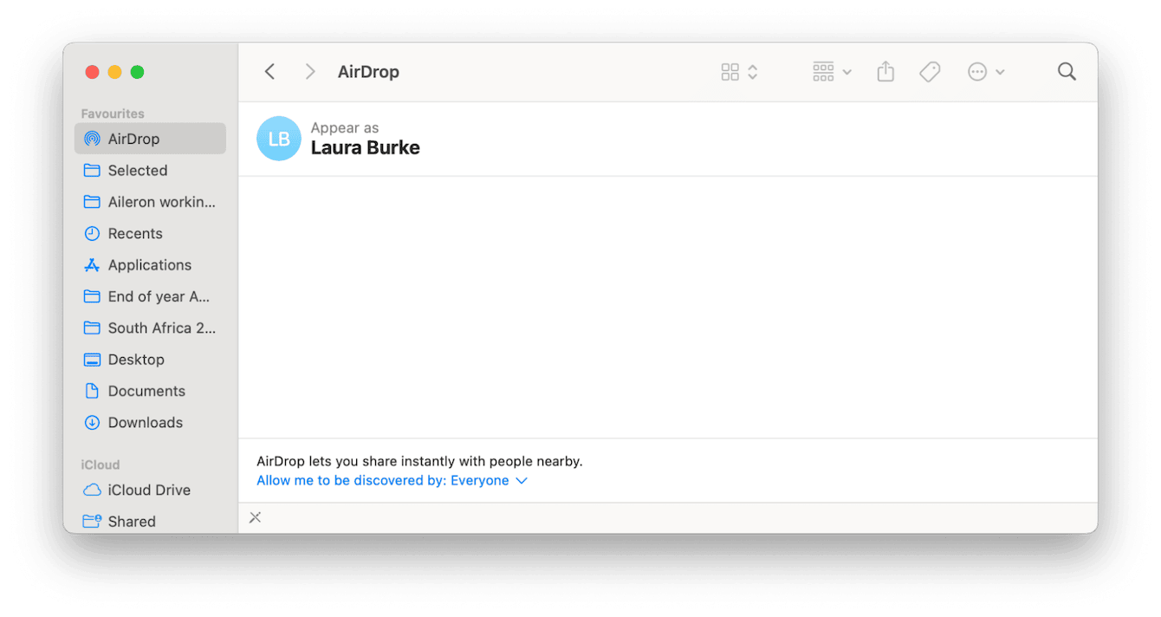Click the X icon at the bottom left

(x=255, y=517)
